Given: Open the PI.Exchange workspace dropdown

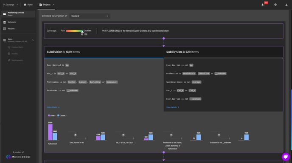Looking at the screenshot, I should pyautogui.click(x=11, y=5).
